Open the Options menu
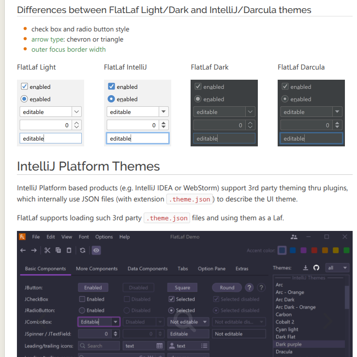The height and width of the screenshot is (357, 357). (x=104, y=237)
